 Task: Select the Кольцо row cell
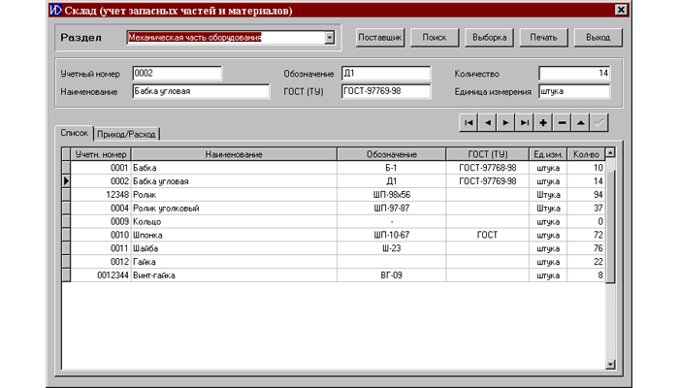(x=234, y=221)
